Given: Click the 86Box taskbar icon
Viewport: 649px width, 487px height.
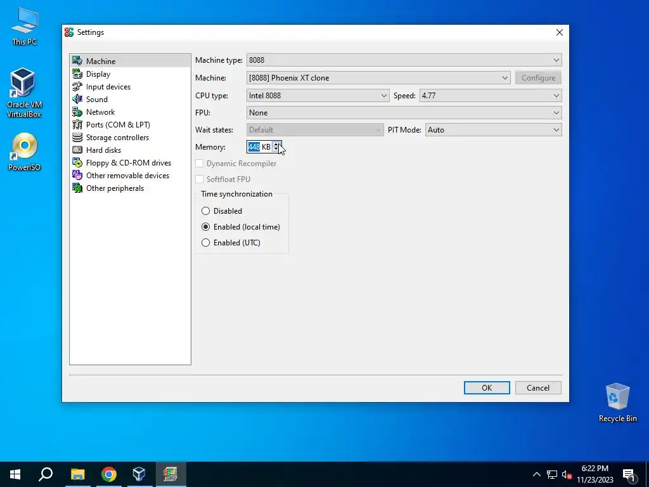Looking at the screenshot, I should point(170,474).
